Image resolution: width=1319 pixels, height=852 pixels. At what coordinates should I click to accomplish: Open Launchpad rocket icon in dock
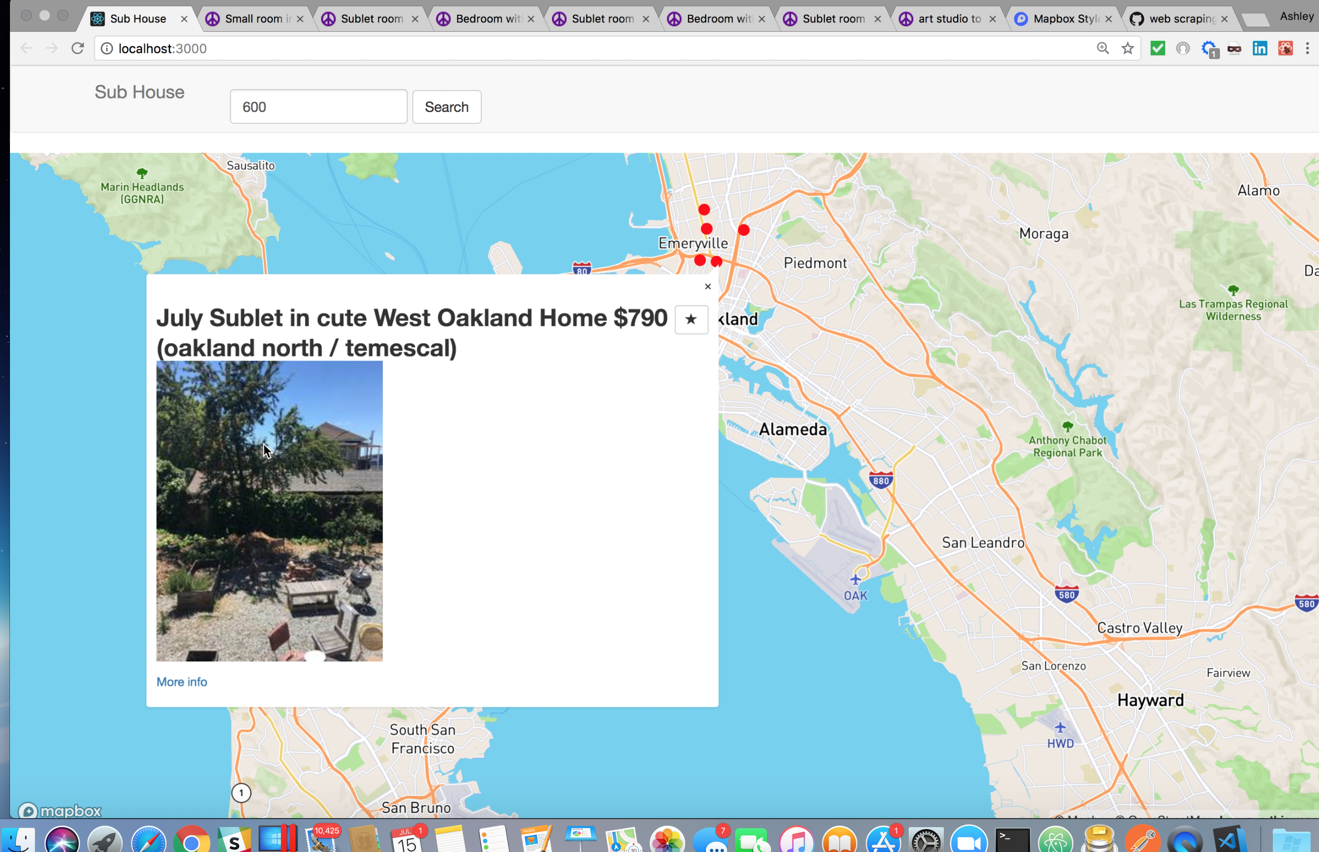coord(105,840)
